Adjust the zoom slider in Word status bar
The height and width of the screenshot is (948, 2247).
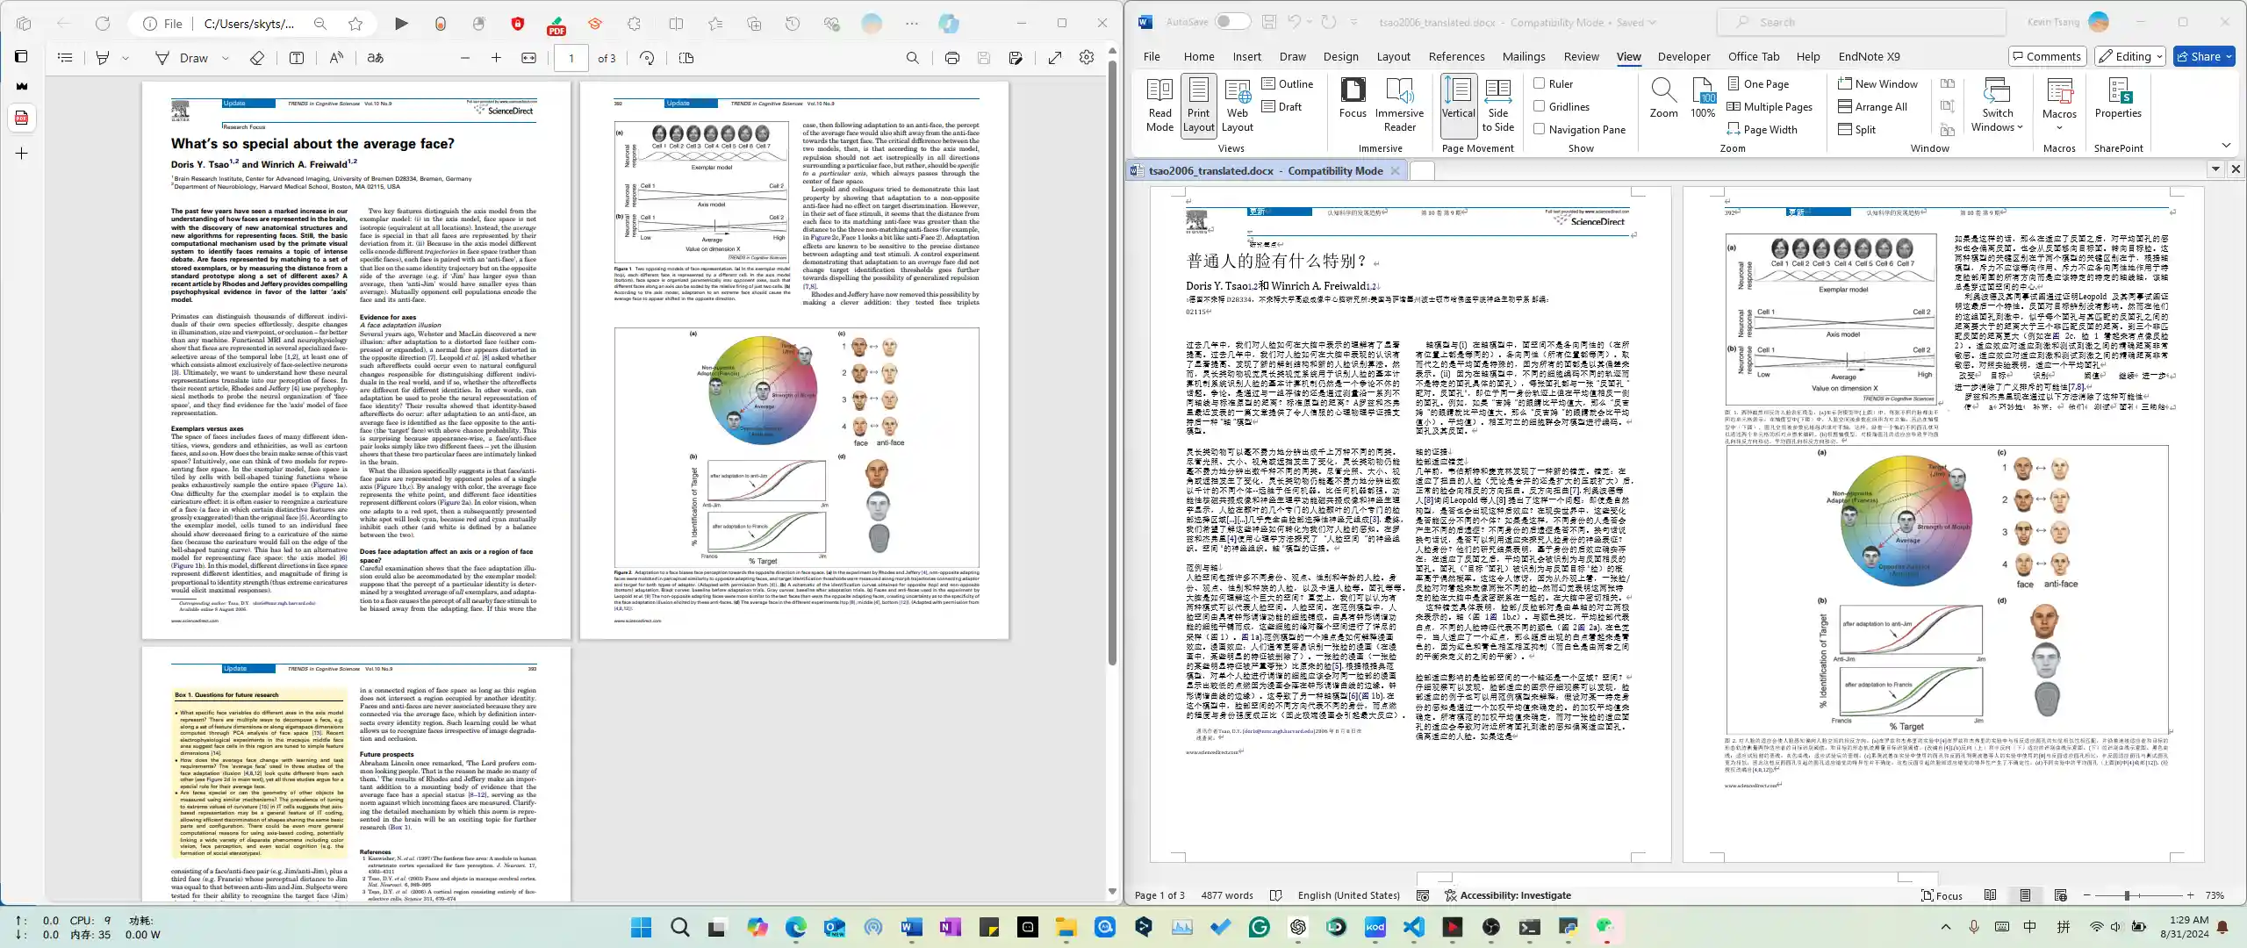(2128, 894)
